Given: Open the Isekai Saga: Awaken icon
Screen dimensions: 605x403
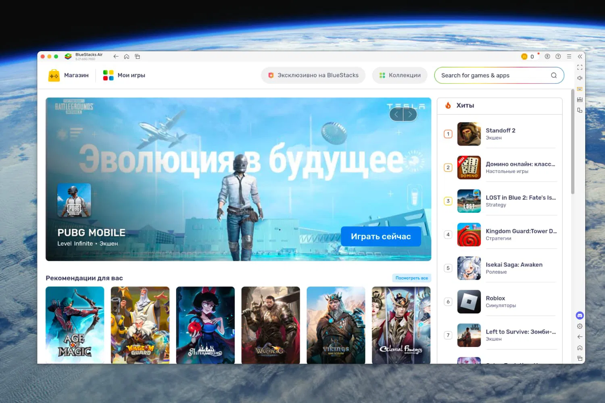Looking at the screenshot, I should coord(469,268).
